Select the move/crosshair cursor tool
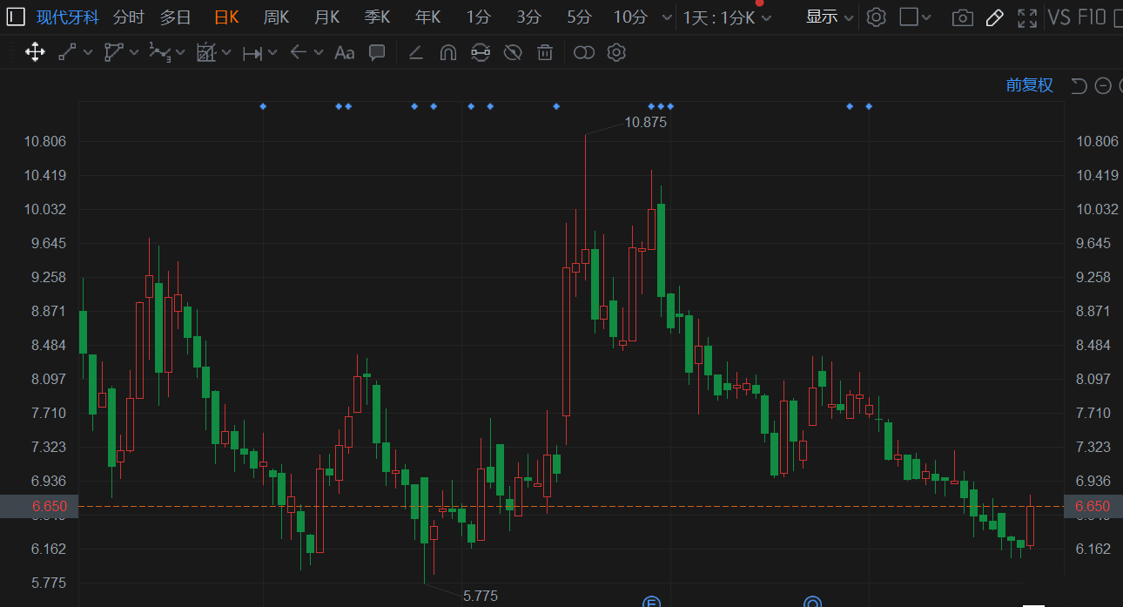 35,52
